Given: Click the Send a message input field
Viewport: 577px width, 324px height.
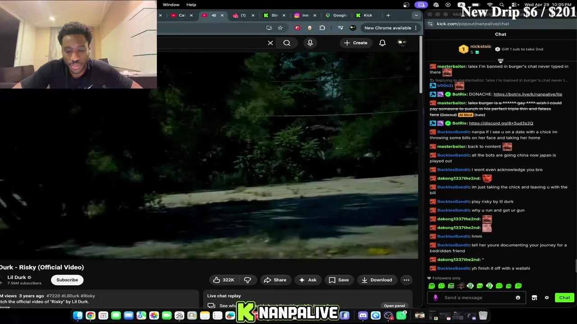Looking at the screenshot, I should pyautogui.click(x=476, y=297).
